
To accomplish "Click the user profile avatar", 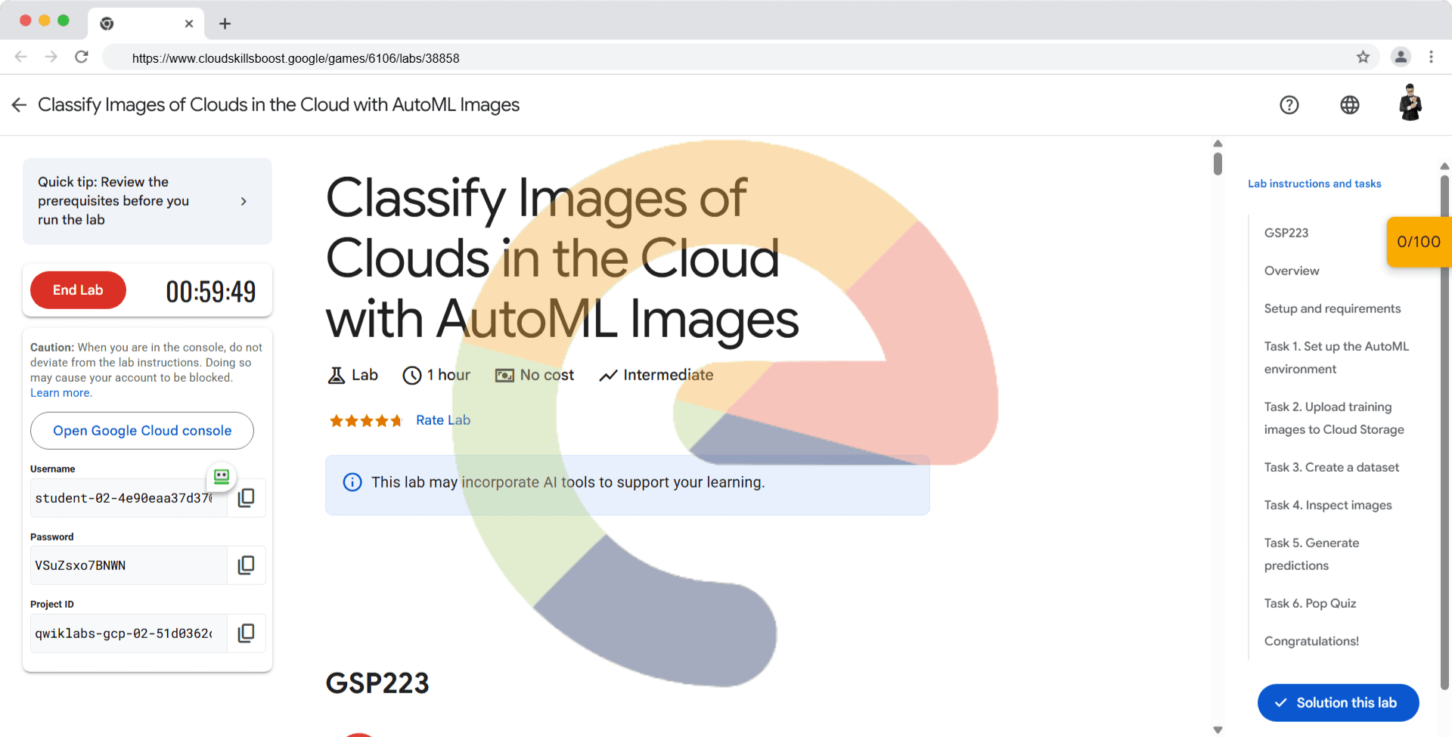I will [1410, 104].
